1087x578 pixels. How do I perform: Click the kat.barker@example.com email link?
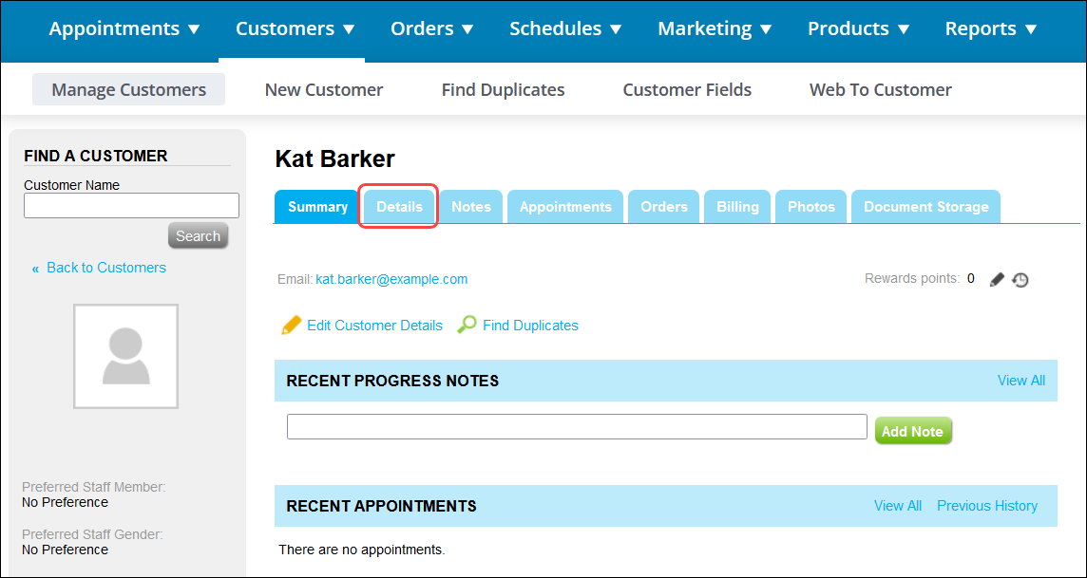click(x=391, y=280)
